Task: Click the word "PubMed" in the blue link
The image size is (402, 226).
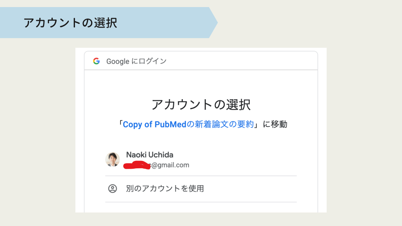Action: [x=170, y=124]
